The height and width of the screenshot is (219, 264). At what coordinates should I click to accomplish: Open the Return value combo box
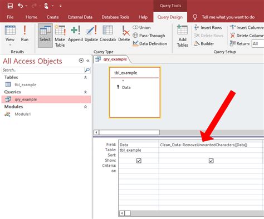coord(258,44)
